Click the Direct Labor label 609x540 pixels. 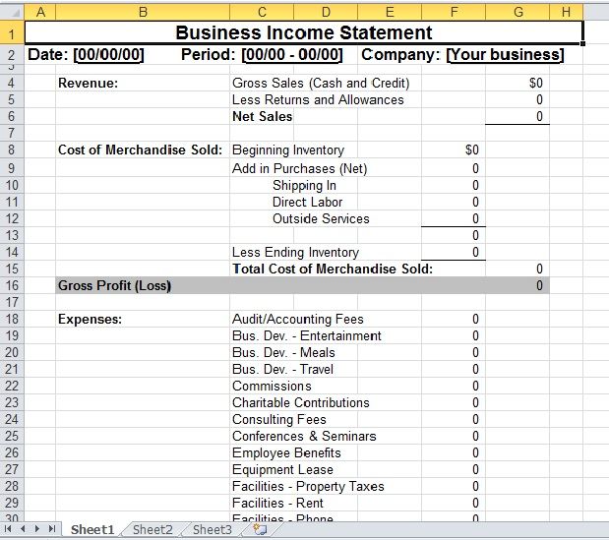307,202
